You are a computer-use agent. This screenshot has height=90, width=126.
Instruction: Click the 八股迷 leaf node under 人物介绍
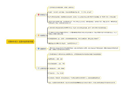tap(57, 68)
